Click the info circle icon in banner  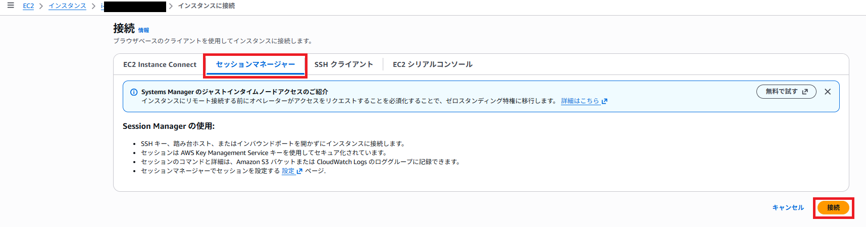pyautogui.click(x=134, y=92)
